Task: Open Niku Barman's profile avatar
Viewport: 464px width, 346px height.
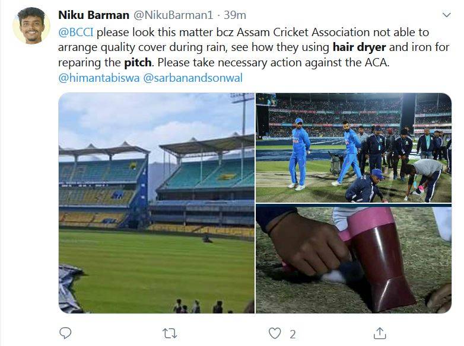Action: 31,26
